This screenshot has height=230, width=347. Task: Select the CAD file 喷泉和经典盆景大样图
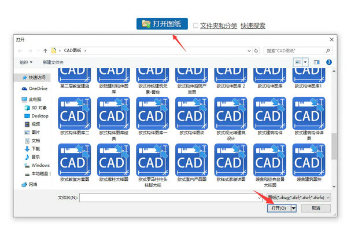(270, 165)
